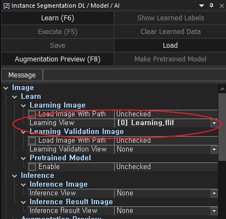Collapse the Learning Image group

(x=24, y=105)
